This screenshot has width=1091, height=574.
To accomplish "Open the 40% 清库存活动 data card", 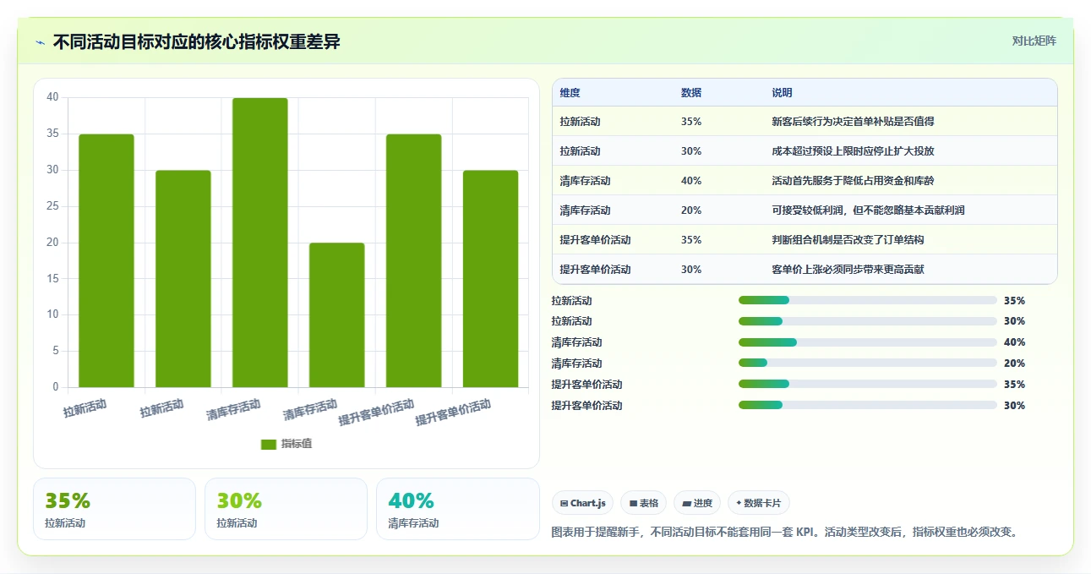I will (457, 509).
